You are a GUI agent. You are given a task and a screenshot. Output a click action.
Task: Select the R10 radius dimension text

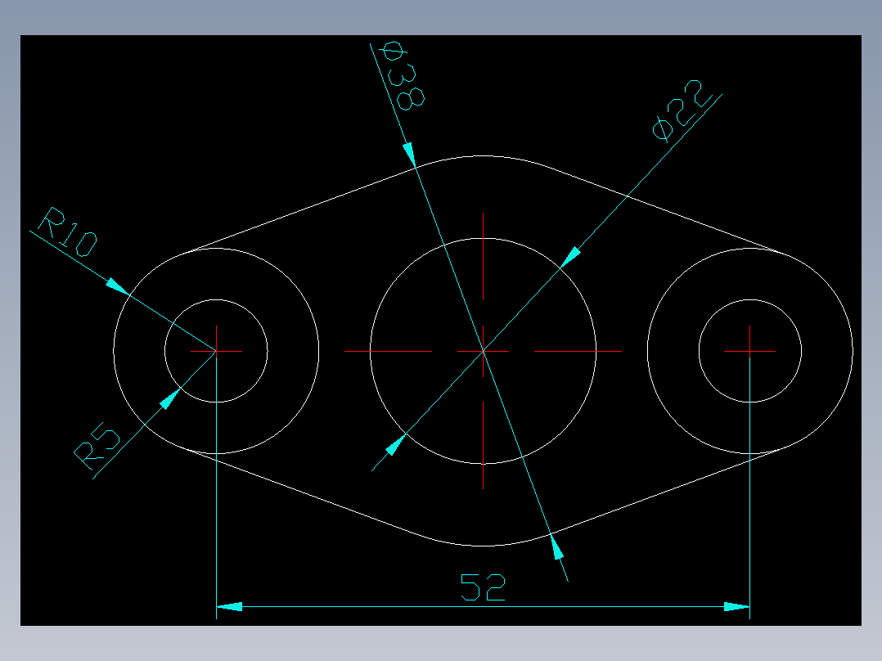coord(68,232)
